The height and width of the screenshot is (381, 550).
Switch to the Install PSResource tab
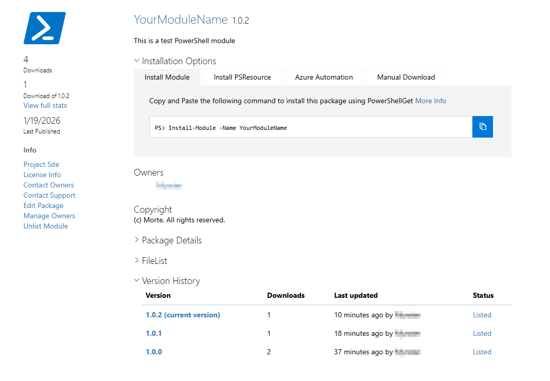pyautogui.click(x=241, y=77)
